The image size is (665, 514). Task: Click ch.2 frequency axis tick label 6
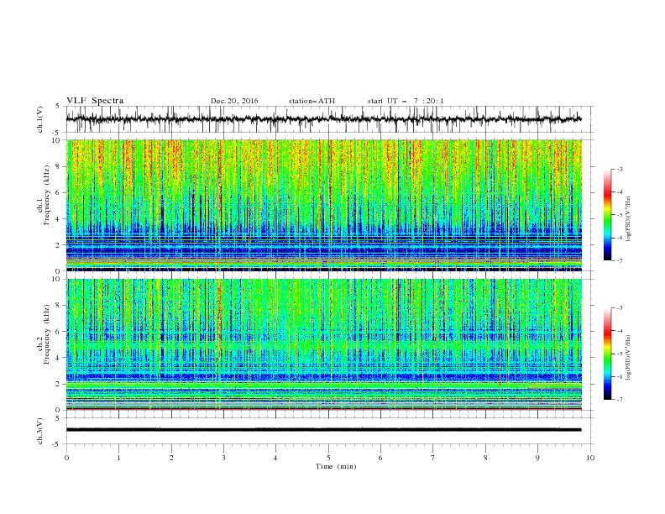coord(59,332)
